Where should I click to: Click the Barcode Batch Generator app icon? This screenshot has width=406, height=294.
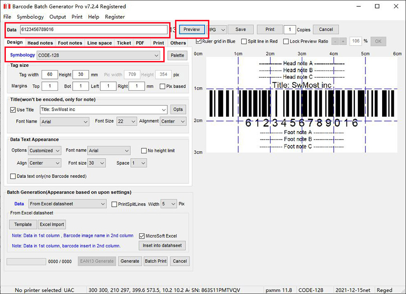pos(7,6)
